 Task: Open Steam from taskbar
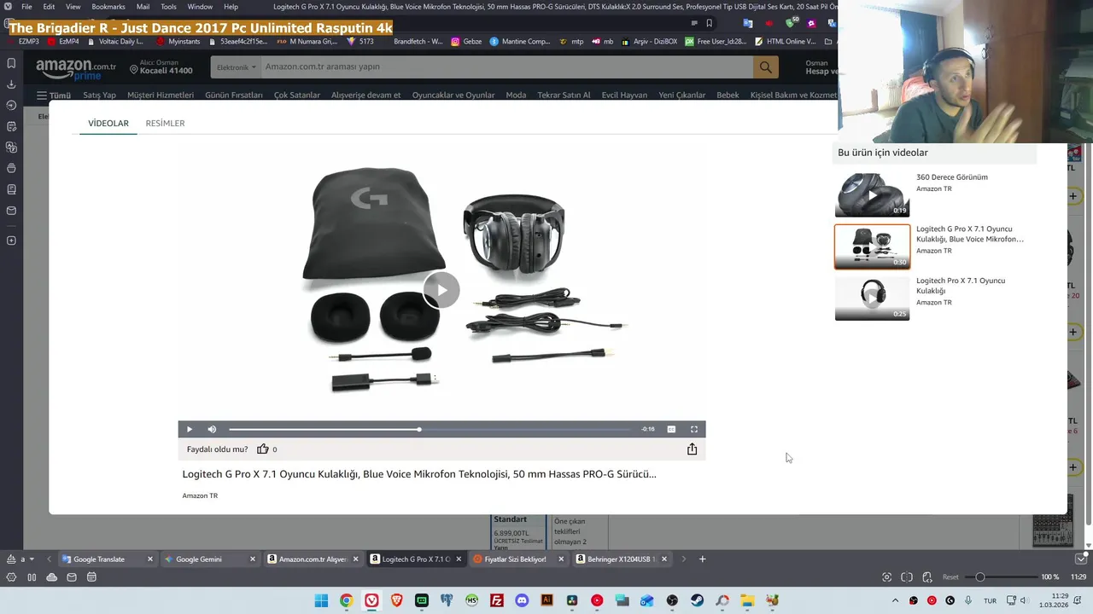click(697, 600)
